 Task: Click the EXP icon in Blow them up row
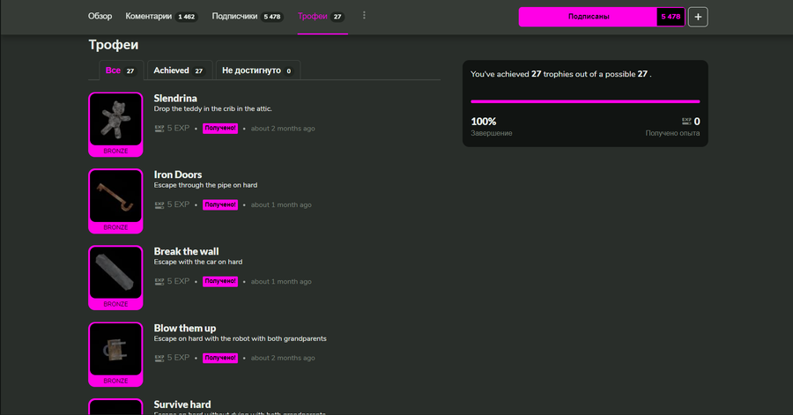[159, 358]
